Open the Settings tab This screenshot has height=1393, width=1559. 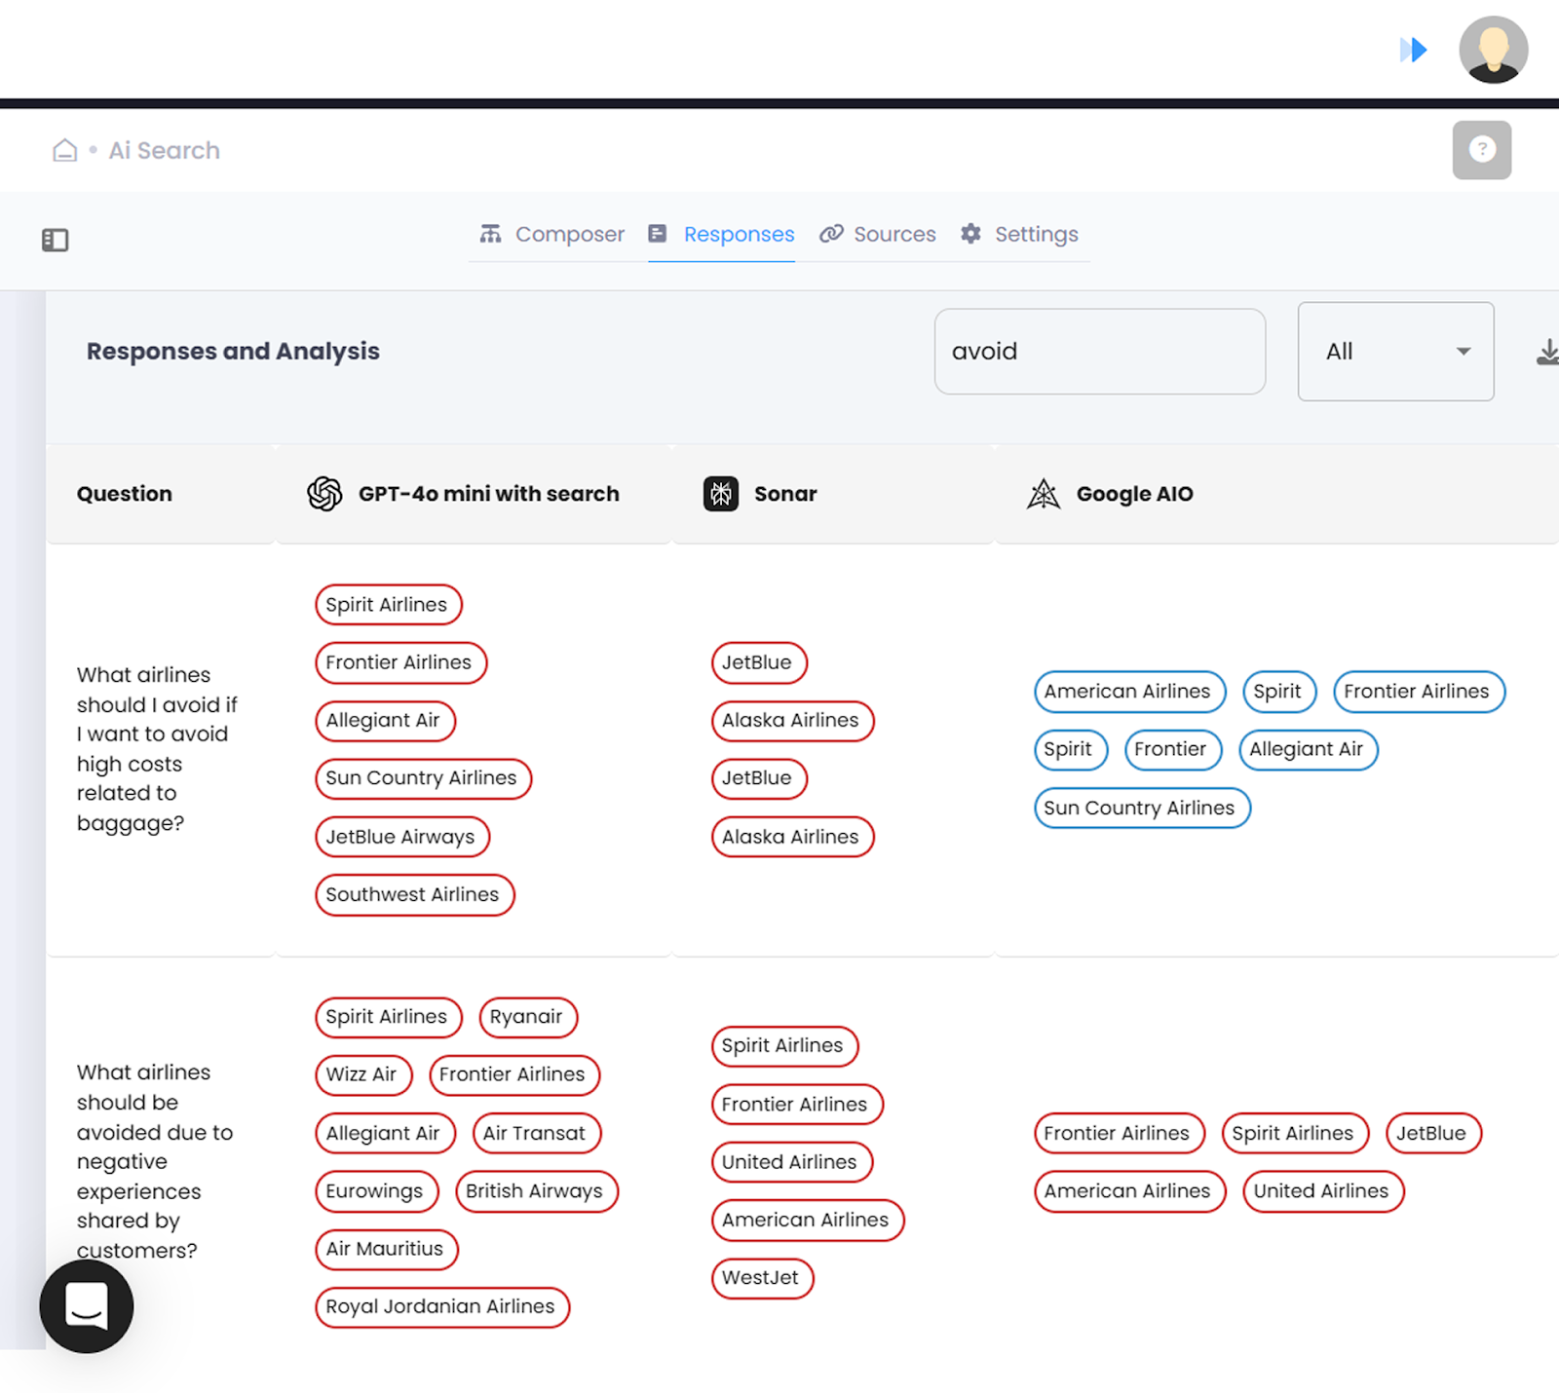tap(1019, 234)
